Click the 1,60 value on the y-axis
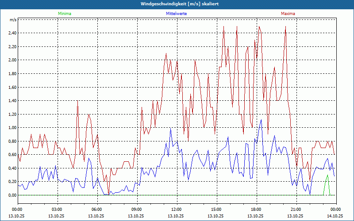354x221 pixels. 13,87
